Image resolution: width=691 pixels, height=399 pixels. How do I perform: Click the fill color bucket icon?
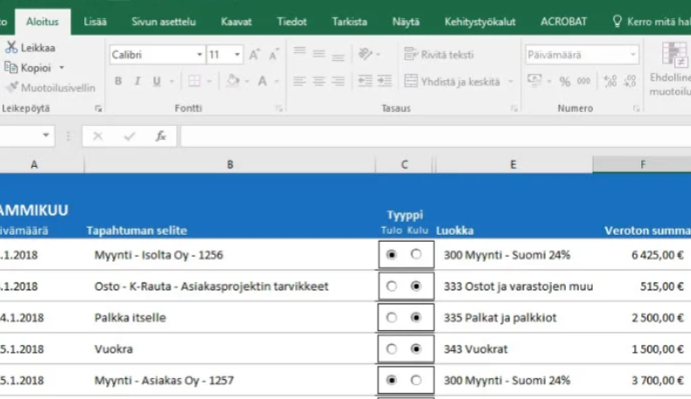(233, 81)
